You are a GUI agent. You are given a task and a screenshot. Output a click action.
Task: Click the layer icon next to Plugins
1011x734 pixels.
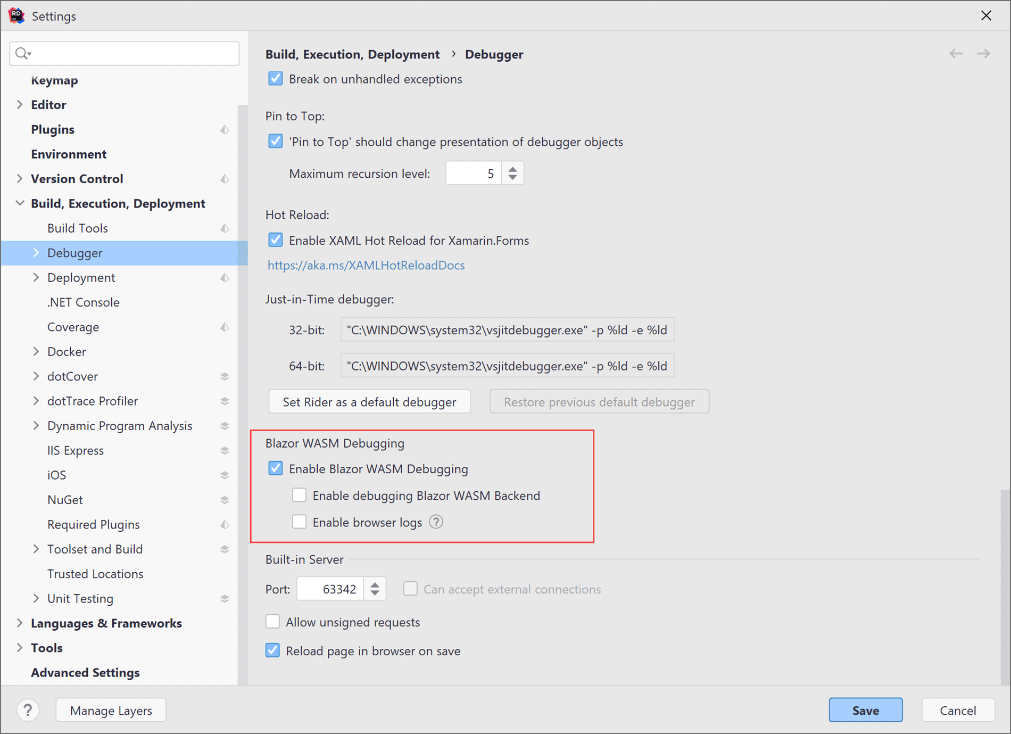[225, 129]
